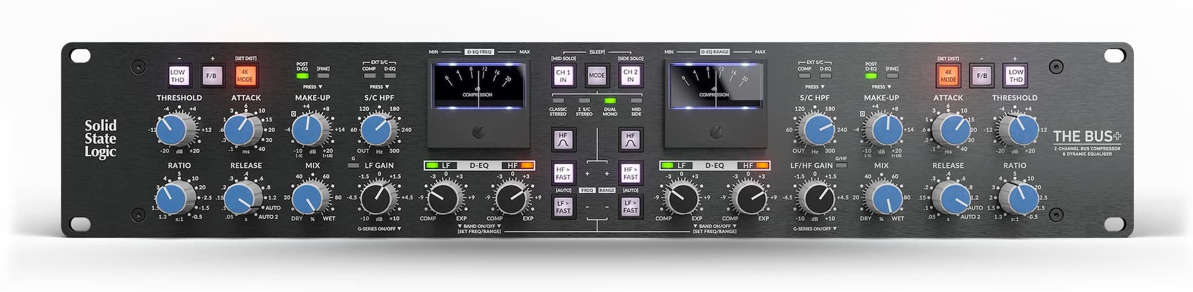1193x292 pixels.
Task: Click channel 1 POST D-EQ green LED
Action: point(302,76)
